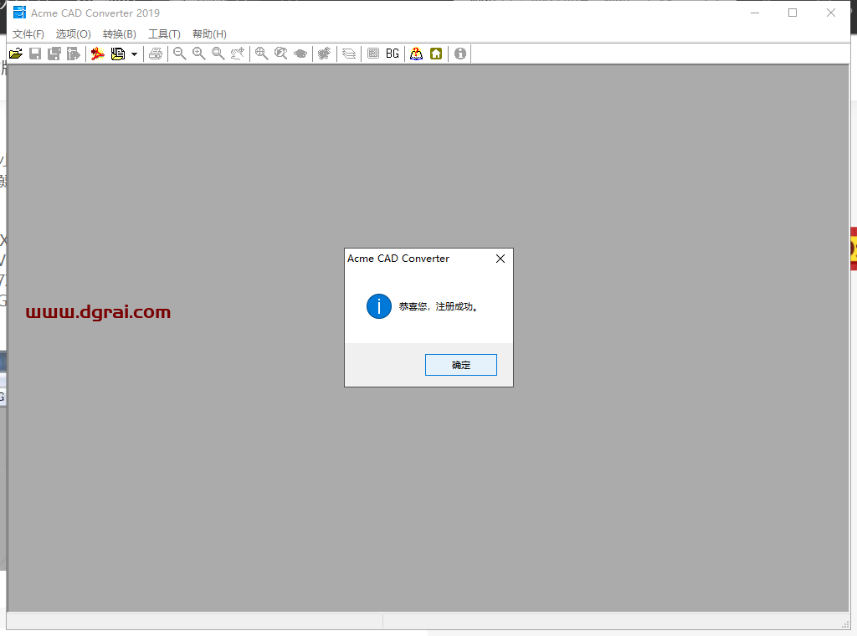Screen dimensions: 857x636
Task: Open the 选项(O) menu
Action: tap(74, 33)
